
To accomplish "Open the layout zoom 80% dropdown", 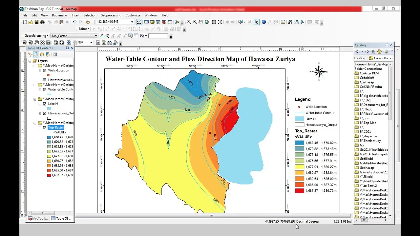I will click(91, 42).
